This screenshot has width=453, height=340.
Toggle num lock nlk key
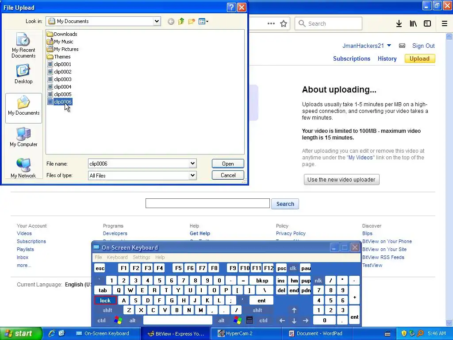pos(319,280)
